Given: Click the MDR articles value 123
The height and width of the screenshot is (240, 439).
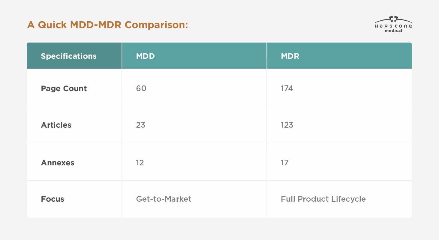Looking at the screenshot, I should (x=287, y=125).
